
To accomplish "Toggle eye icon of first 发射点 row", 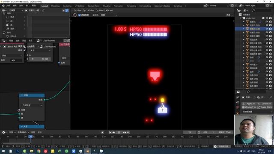I will point(267,22).
